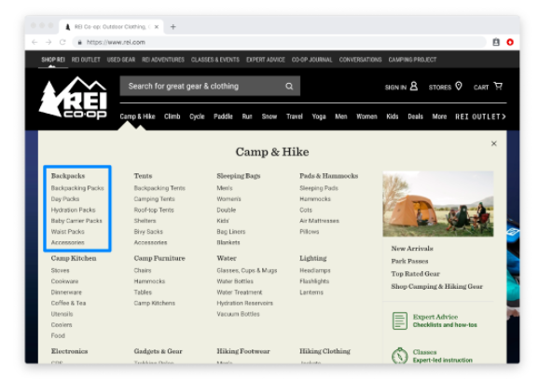539x381 pixels.
Task: Click the red Opera extension icon
Action: point(510,42)
